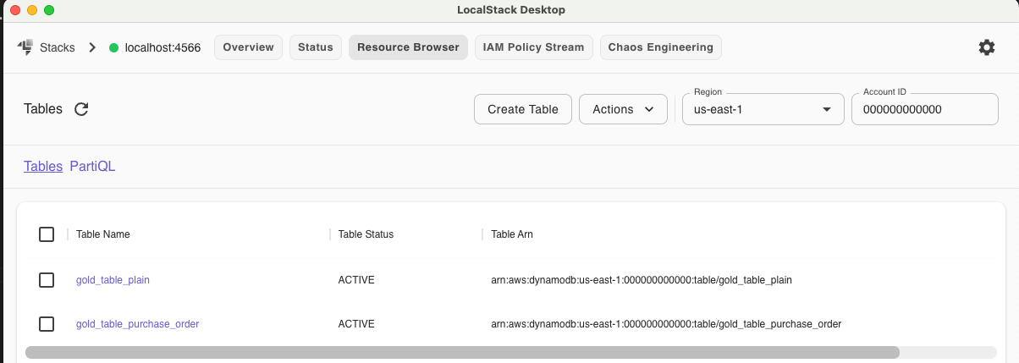Click the green status dot for localhost:4566
The width and height of the screenshot is (1019, 363).
(113, 47)
